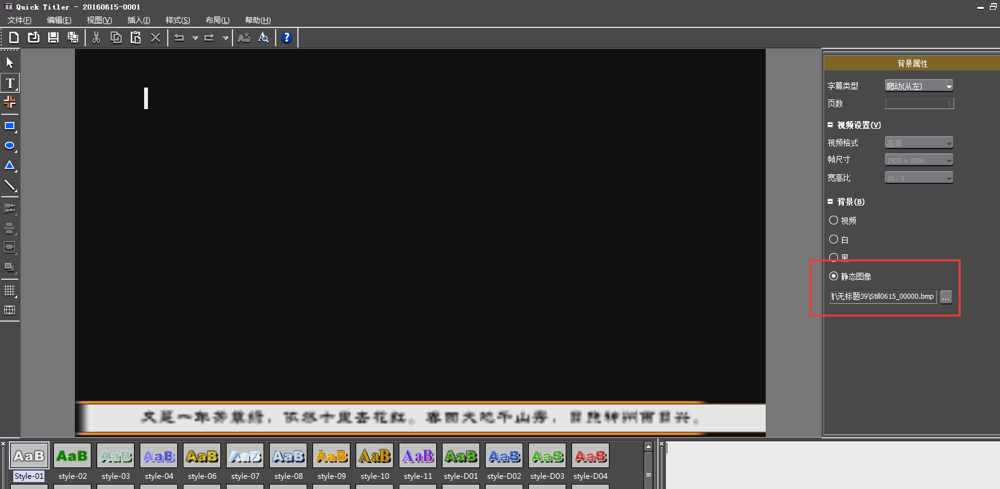Choose the red cross image tool
Screen dimensions: 1000x489
click(10, 102)
